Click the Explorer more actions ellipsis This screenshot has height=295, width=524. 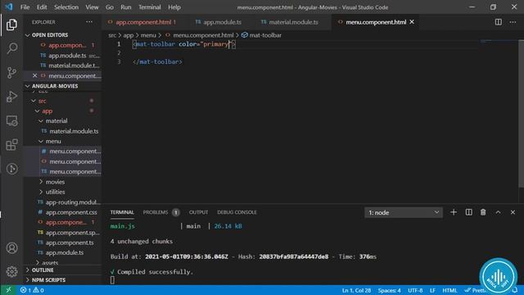(x=89, y=22)
